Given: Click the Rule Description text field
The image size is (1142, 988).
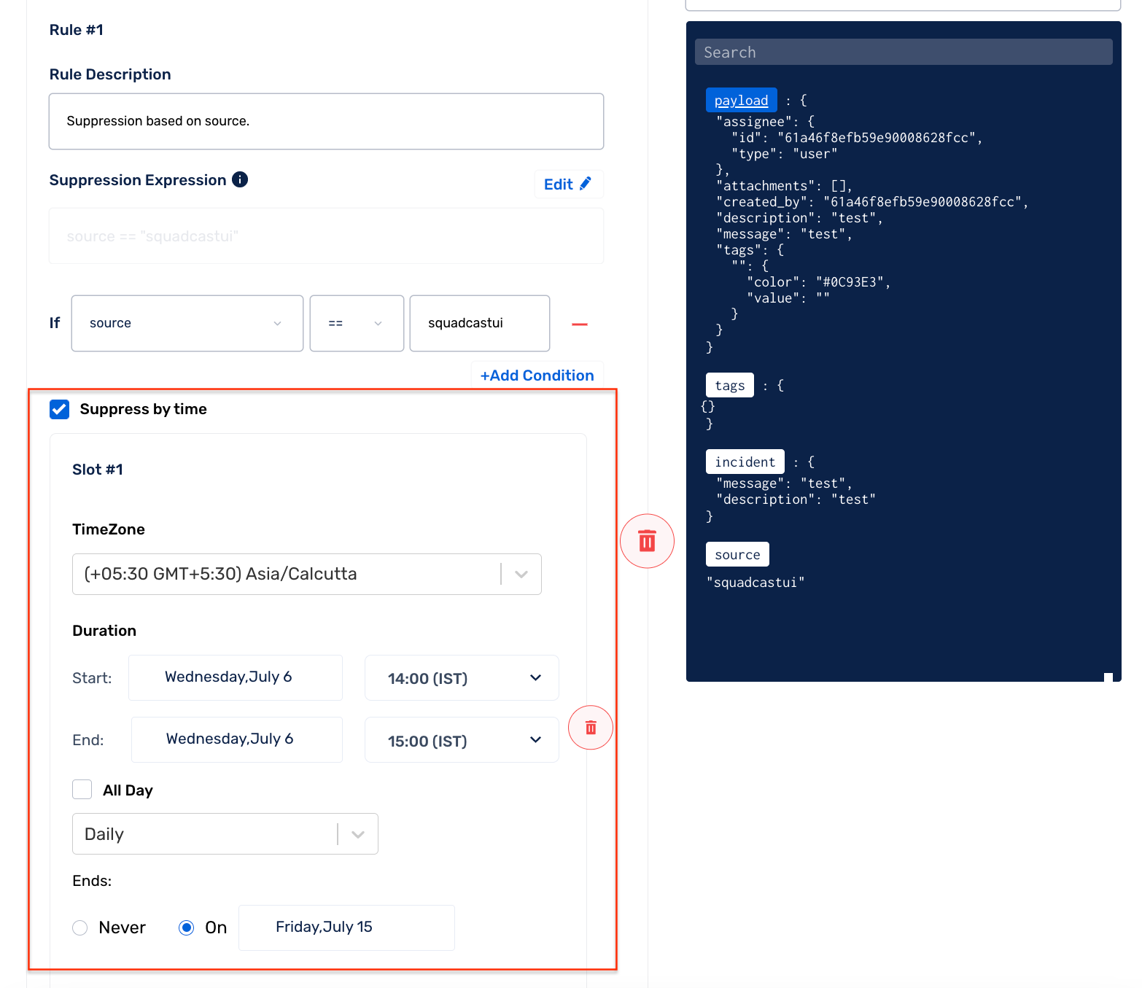Looking at the screenshot, I should coord(326,121).
